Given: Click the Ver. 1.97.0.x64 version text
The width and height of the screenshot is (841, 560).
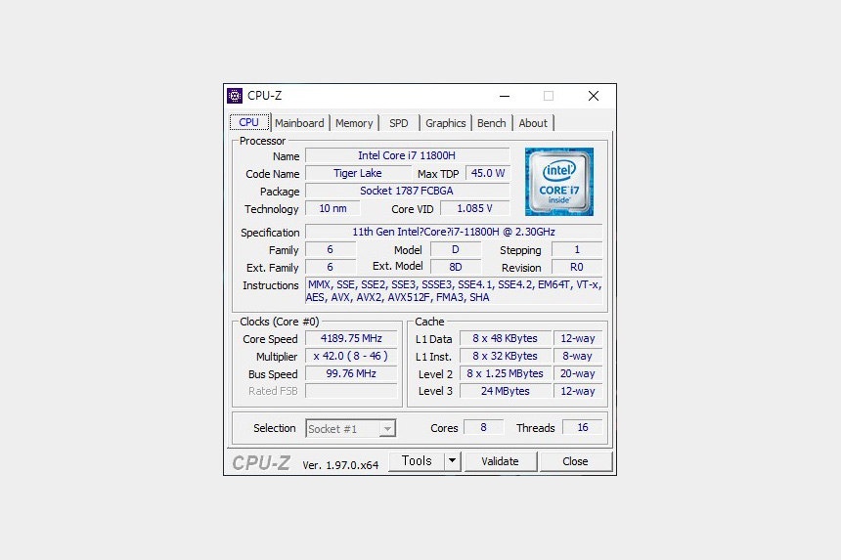Looking at the screenshot, I should 340,465.
